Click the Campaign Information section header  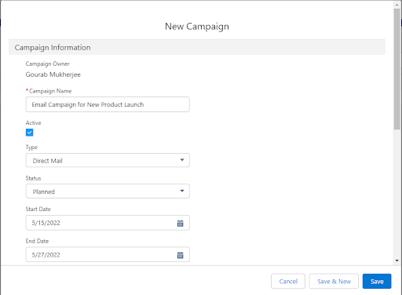[197, 47]
